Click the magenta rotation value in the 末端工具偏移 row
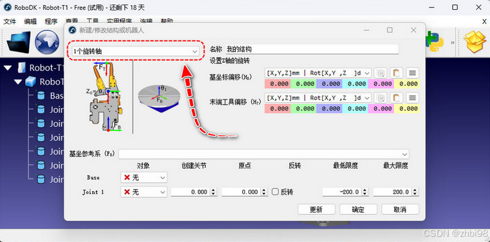Screen dimensions: 490x242 pos(381,109)
